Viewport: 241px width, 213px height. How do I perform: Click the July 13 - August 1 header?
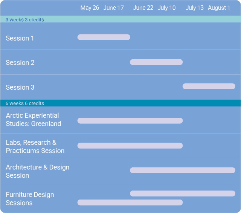pyautogui.click(x=208, y=8)
